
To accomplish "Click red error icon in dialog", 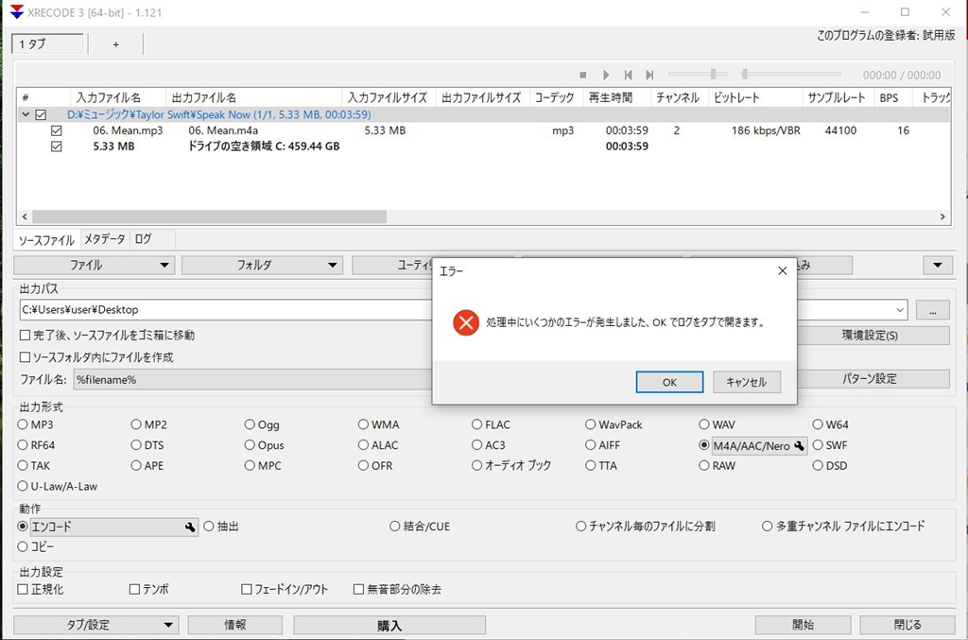I will [x=466, y=322].
